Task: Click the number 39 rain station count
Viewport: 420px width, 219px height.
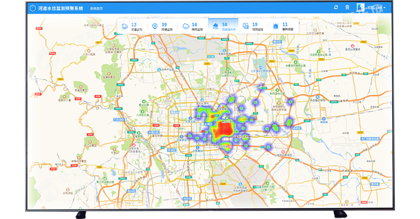Action: click(164, 25)
